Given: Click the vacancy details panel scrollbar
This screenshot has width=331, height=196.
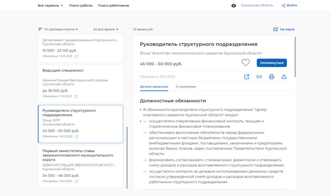Looking at the screenshot, I should point(295,57).
